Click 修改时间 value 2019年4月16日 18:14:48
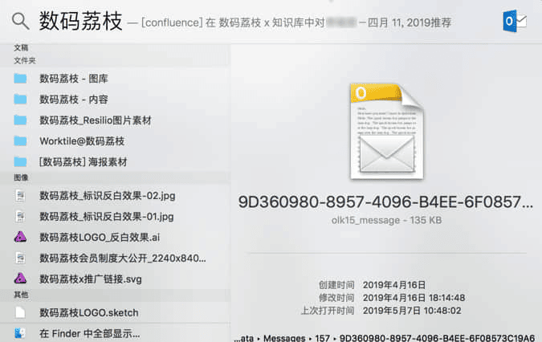The height and width of the screenshot is (342, 542). click(x=414, y=298)
